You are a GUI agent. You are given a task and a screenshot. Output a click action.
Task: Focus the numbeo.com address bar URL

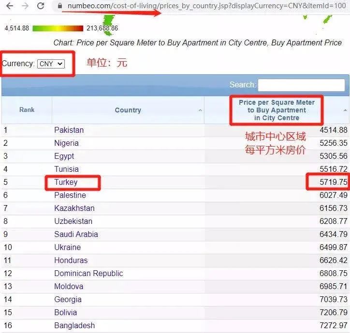[207, 6]
